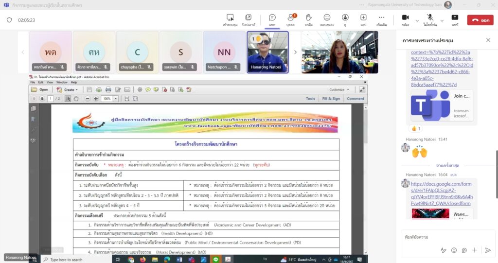
Task: Send the chat message with arrow icon
Action: (488, 250)
